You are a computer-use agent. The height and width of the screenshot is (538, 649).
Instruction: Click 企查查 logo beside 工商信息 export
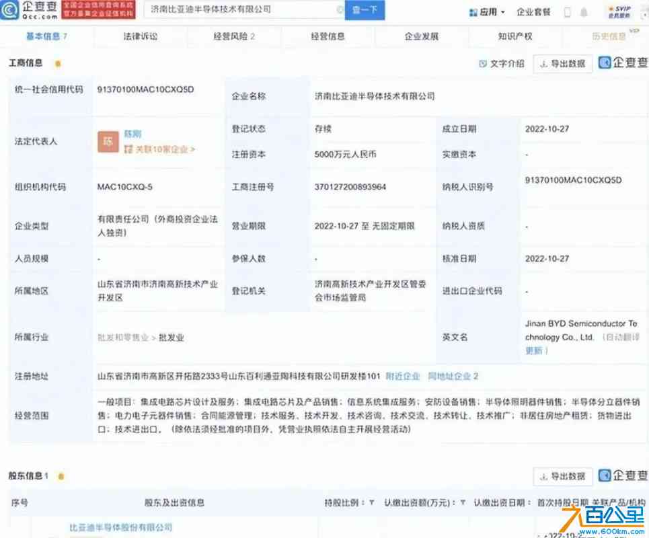pyautogui.click(x=623, y=63)
